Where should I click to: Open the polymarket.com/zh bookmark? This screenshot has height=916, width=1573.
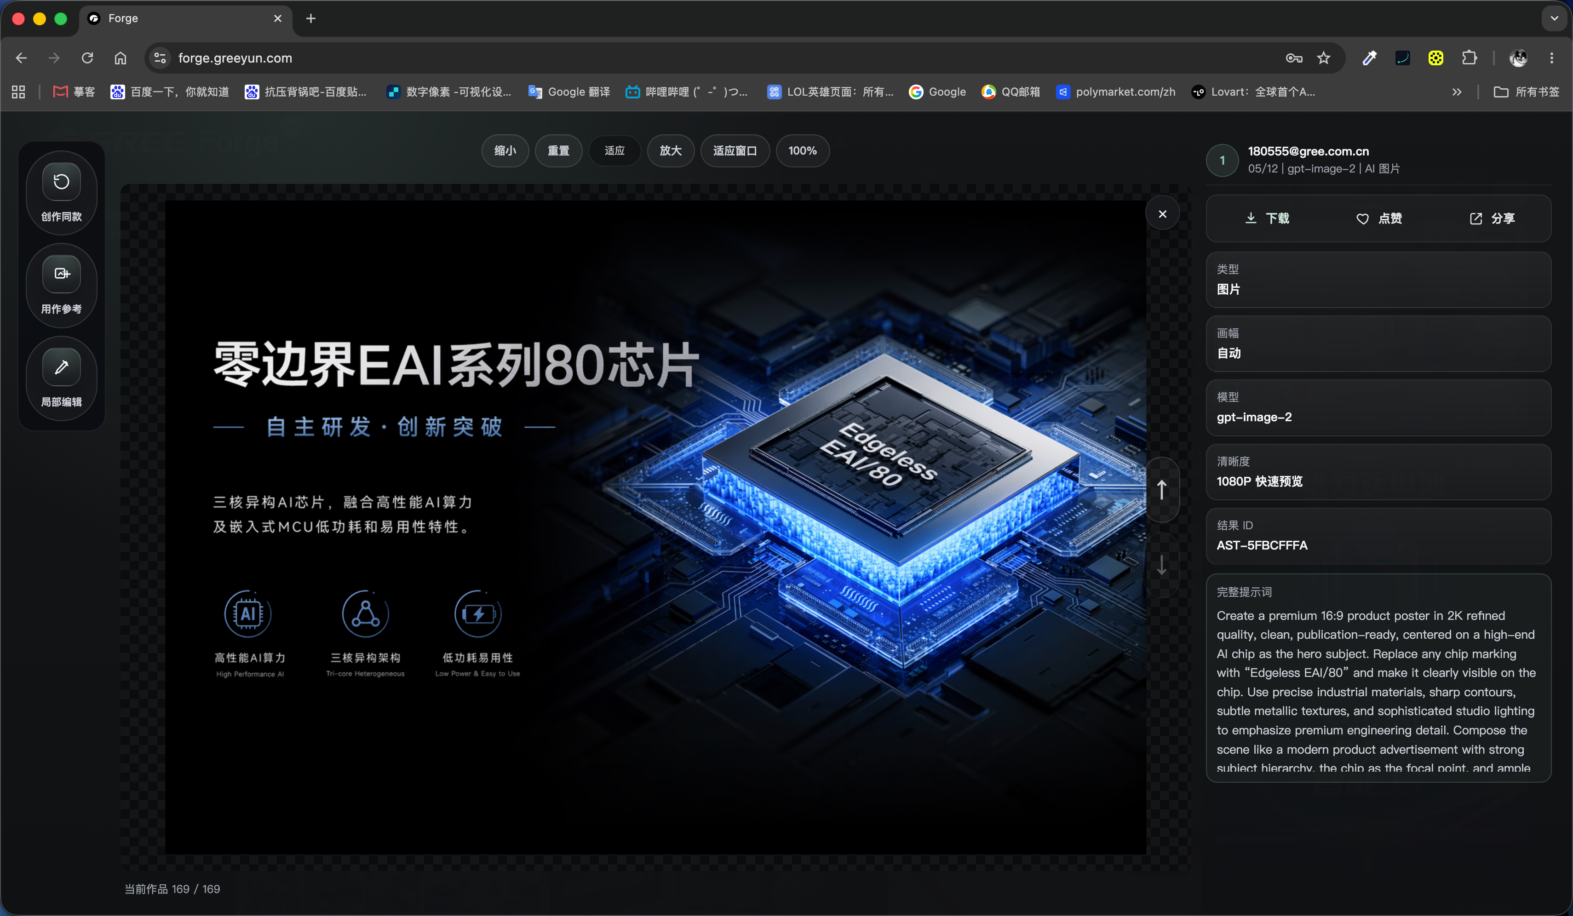[x=1115, y=92]
